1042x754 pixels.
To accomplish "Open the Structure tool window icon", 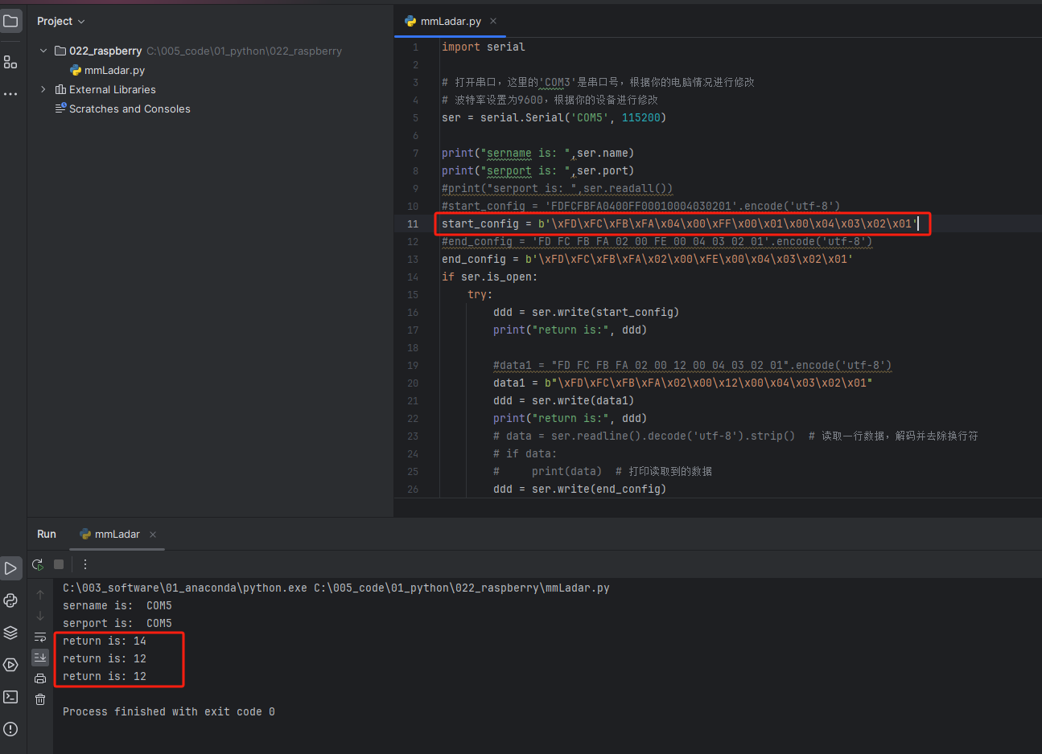I will click(10, 62).
